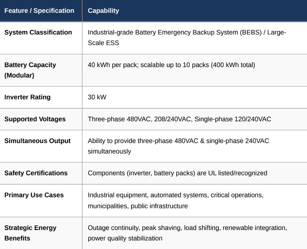Click the 'Feature / Specification' column header
This screenshot has height=249, width=307.
point(39,11)
